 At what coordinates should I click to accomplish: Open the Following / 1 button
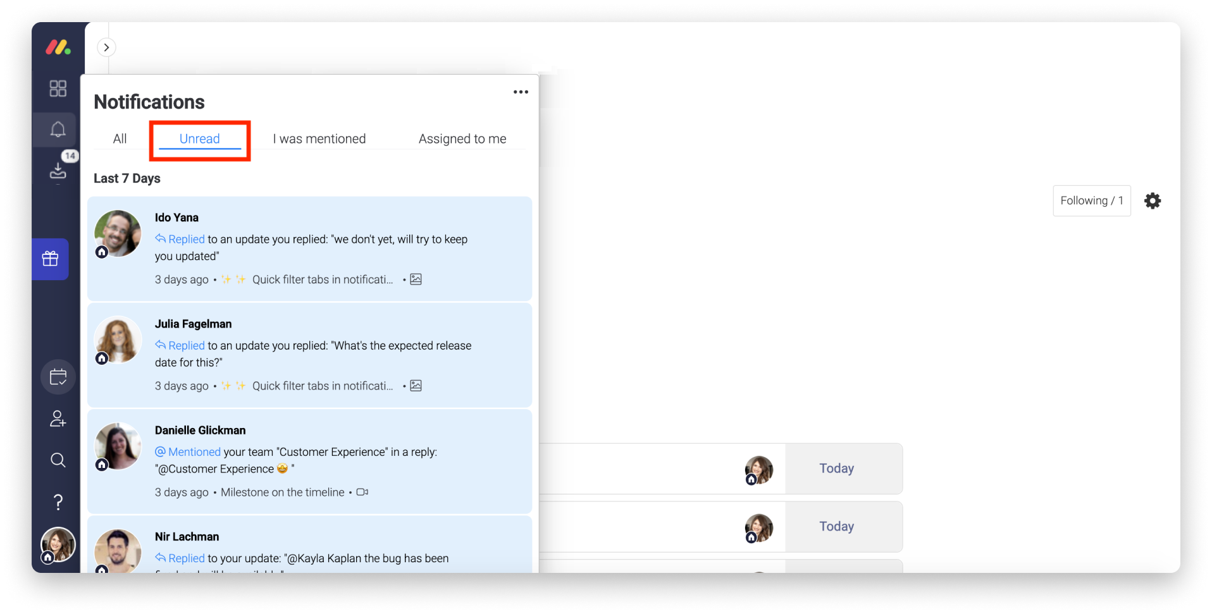pos(1092,200)
